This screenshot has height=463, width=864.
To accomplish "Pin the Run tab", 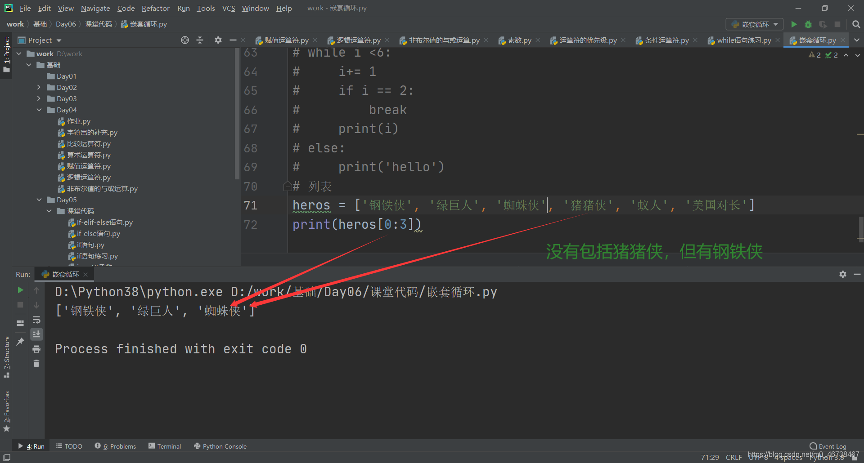I will click(20, 341).
